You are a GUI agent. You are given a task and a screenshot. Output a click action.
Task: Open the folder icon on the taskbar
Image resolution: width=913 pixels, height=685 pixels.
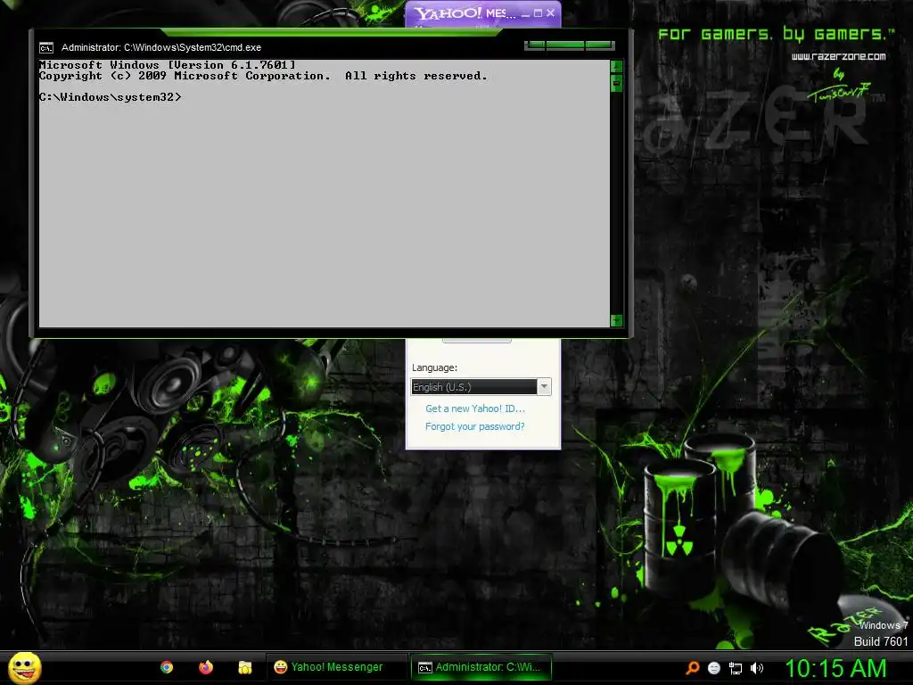(244, 667)
